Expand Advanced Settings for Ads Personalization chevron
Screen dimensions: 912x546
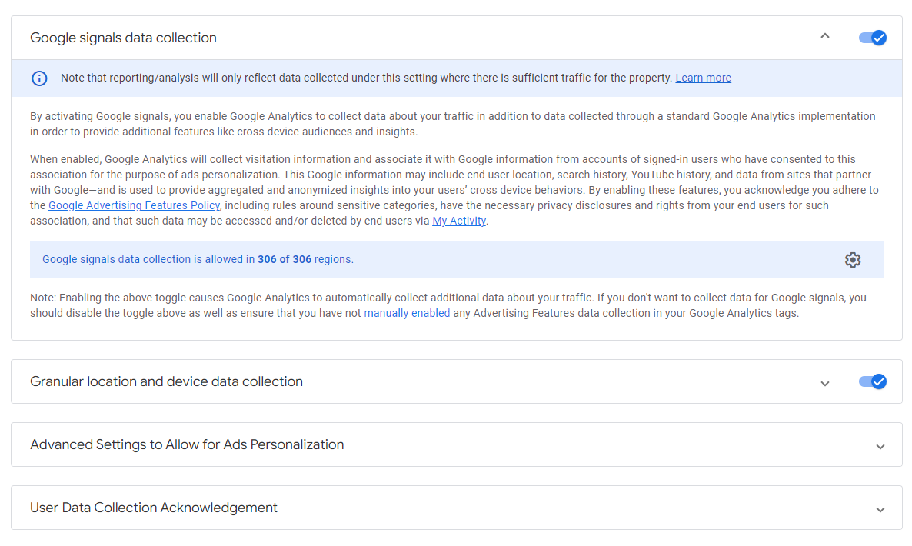880,446
